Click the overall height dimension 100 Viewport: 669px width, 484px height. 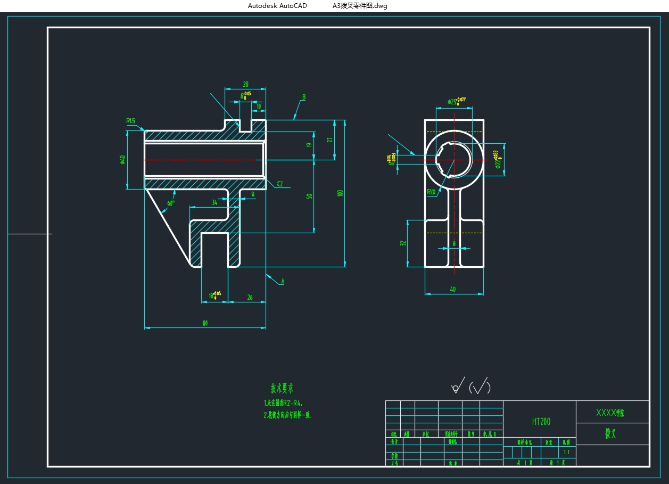340,193
